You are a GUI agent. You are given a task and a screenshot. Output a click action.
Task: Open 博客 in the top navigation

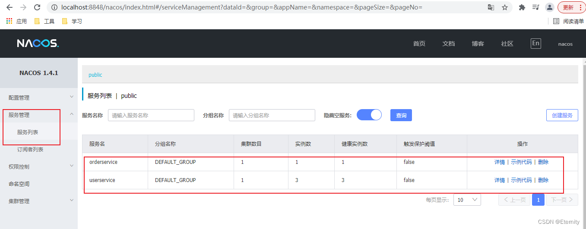478,44
